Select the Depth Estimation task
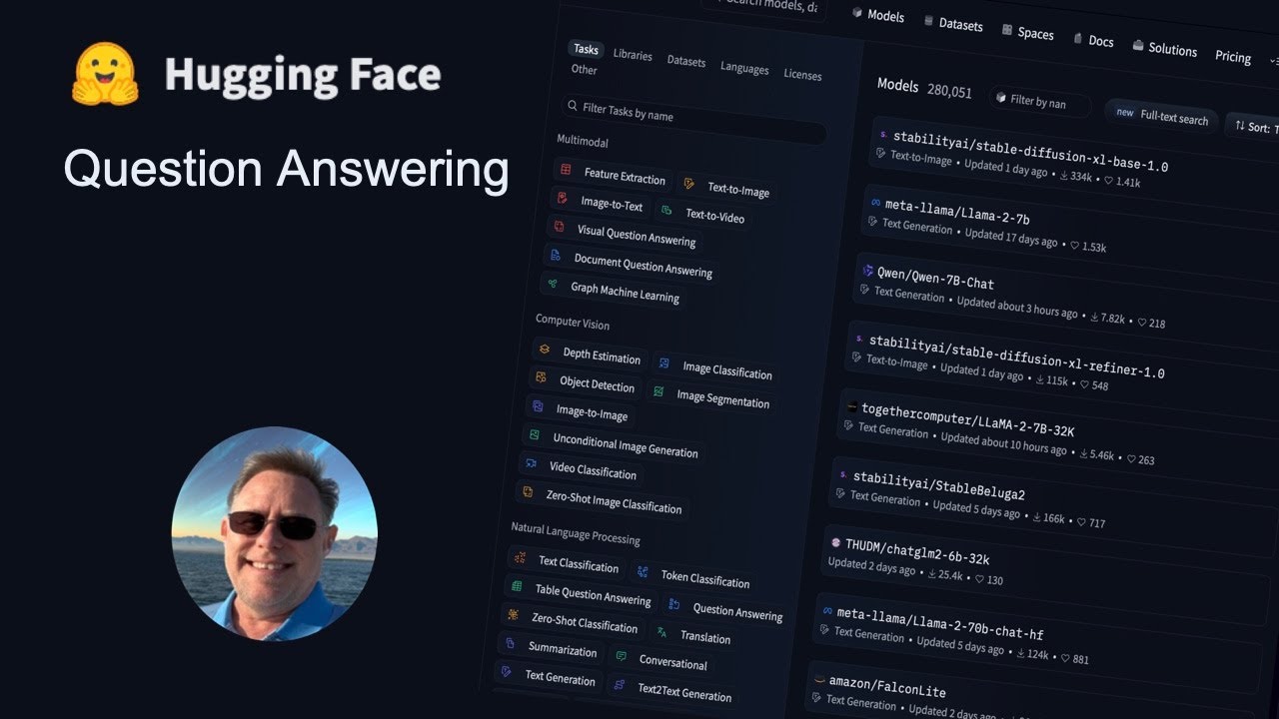Viewport: 1279px width, 719px height. coord(590,355)
